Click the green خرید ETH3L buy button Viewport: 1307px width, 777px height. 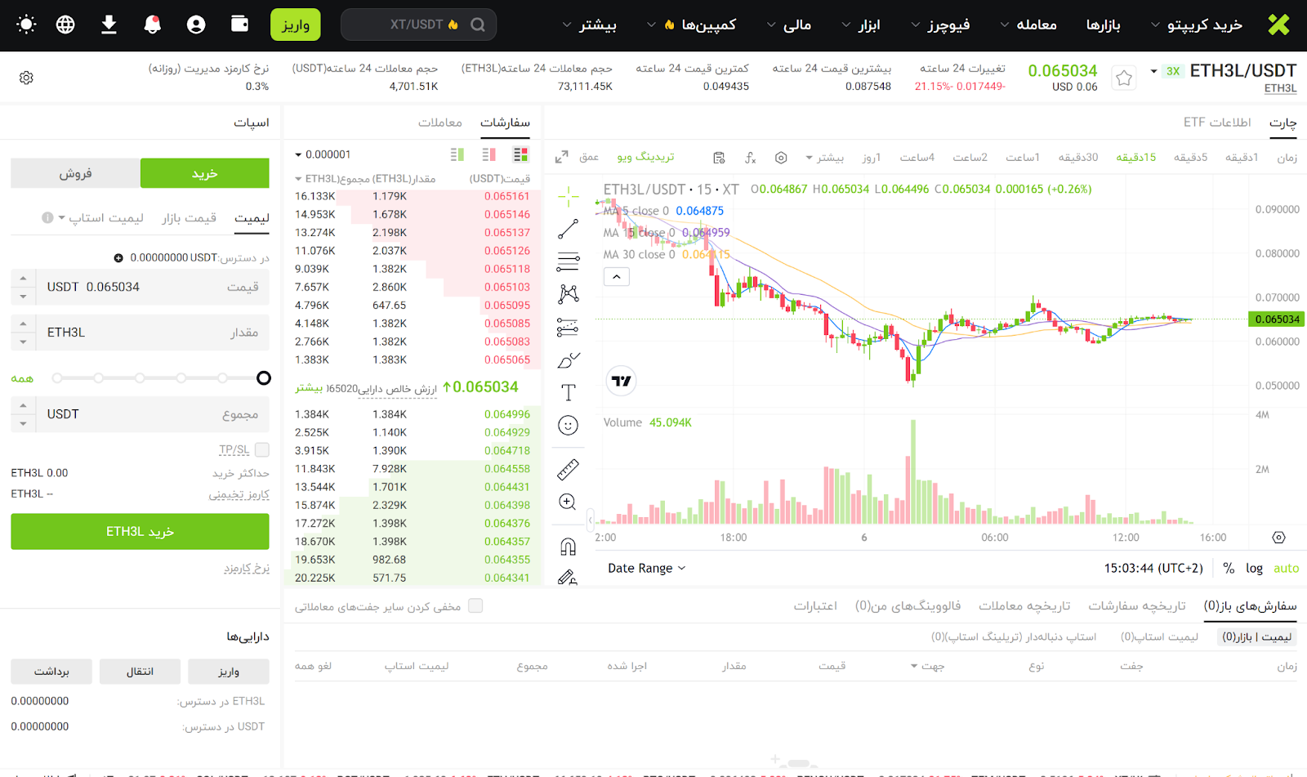click(x=140, y=532)
